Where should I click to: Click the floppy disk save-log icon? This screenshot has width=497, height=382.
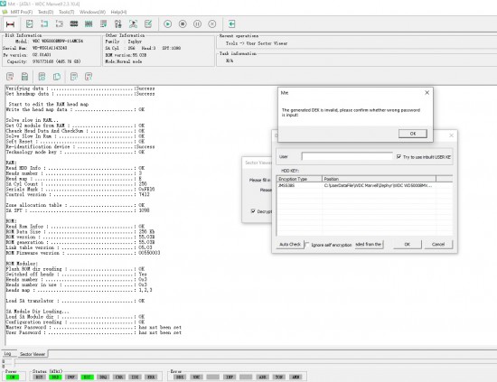click(24, 77)
